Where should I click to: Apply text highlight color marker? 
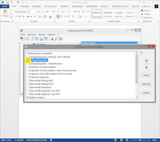click(x=45, y=17)
